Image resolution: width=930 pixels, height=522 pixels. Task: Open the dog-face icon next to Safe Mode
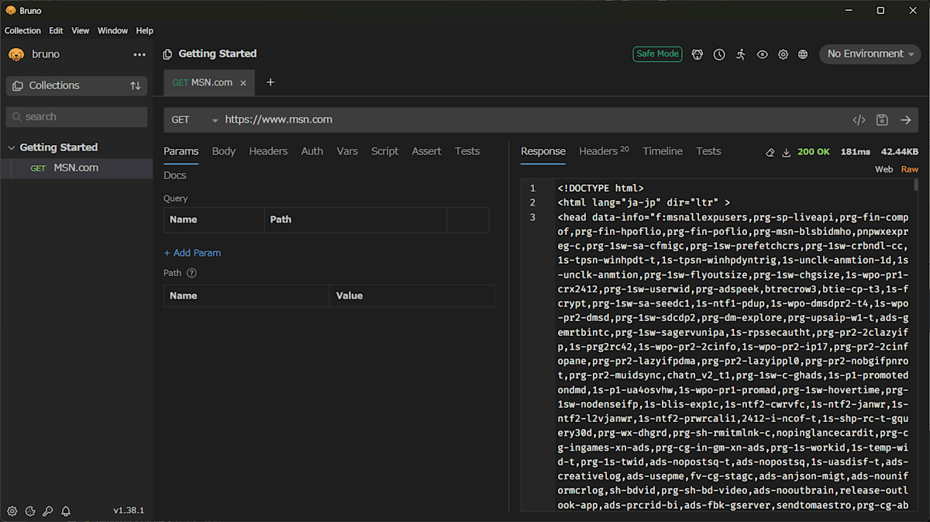[x=697, y=54]
